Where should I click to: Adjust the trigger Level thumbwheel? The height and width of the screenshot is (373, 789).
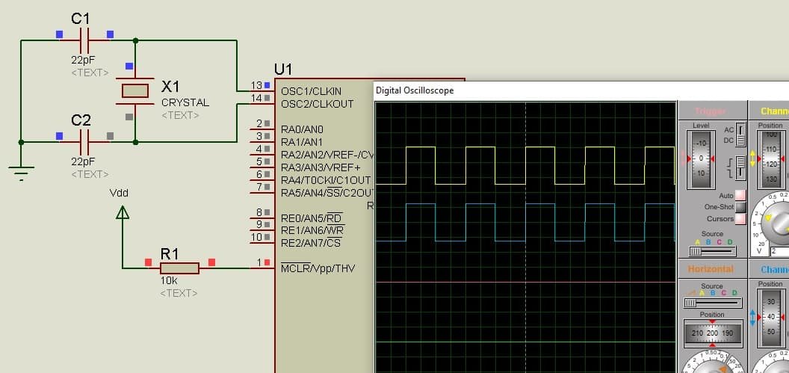tap(700, 159)
